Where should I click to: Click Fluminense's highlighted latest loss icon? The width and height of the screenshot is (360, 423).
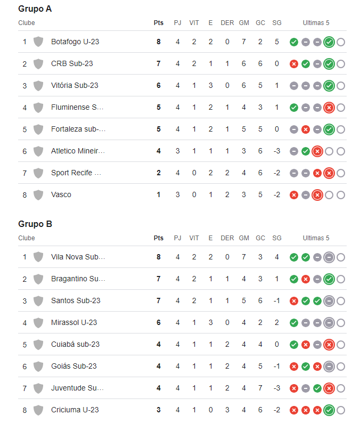(329, 108)
